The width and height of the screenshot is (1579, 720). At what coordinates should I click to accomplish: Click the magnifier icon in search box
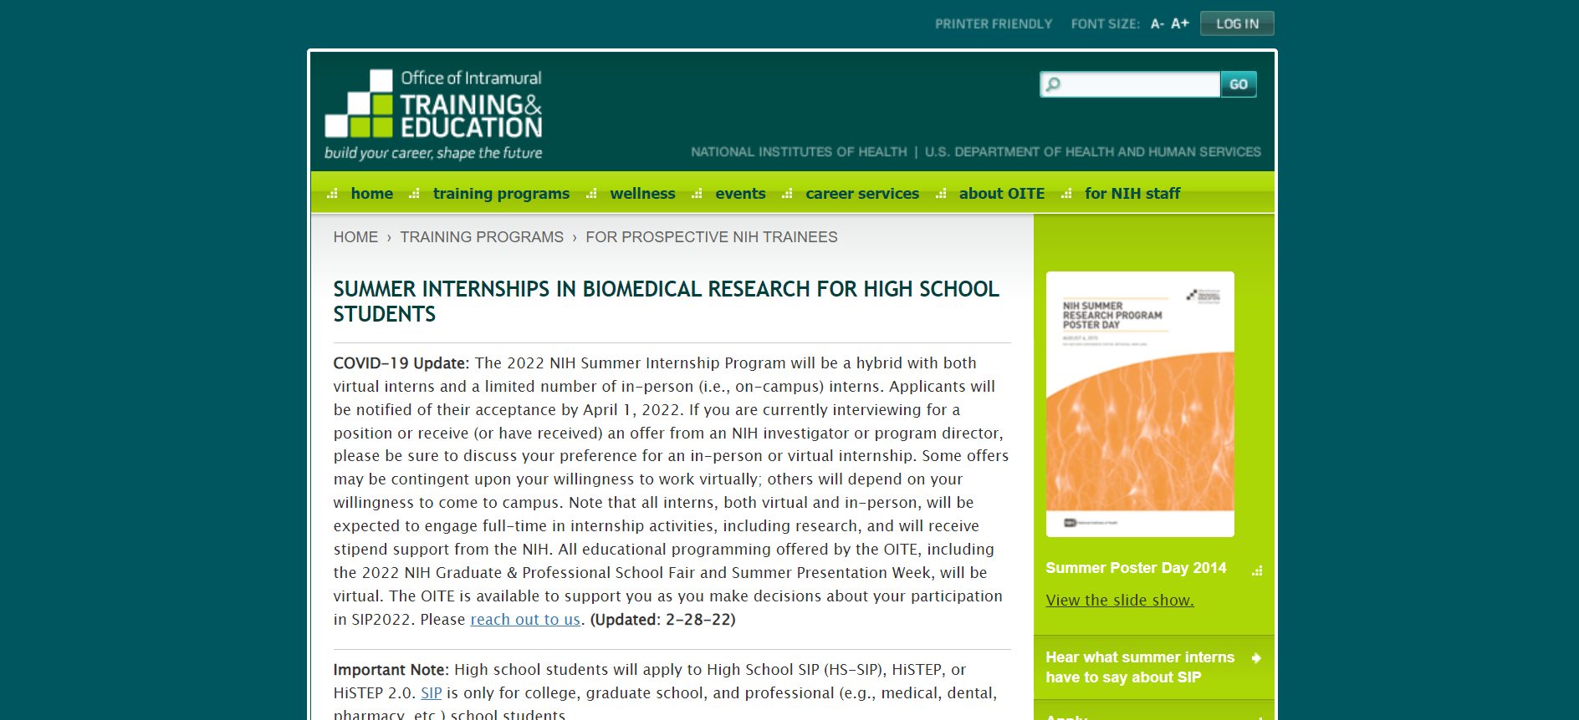pyautogui.click(x=1054, y=84)
